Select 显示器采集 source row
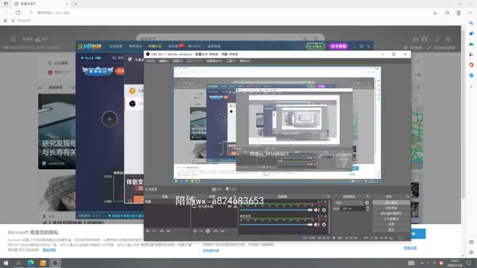The height and width of the screenshot is (268, 477). (x=214, y=206)
